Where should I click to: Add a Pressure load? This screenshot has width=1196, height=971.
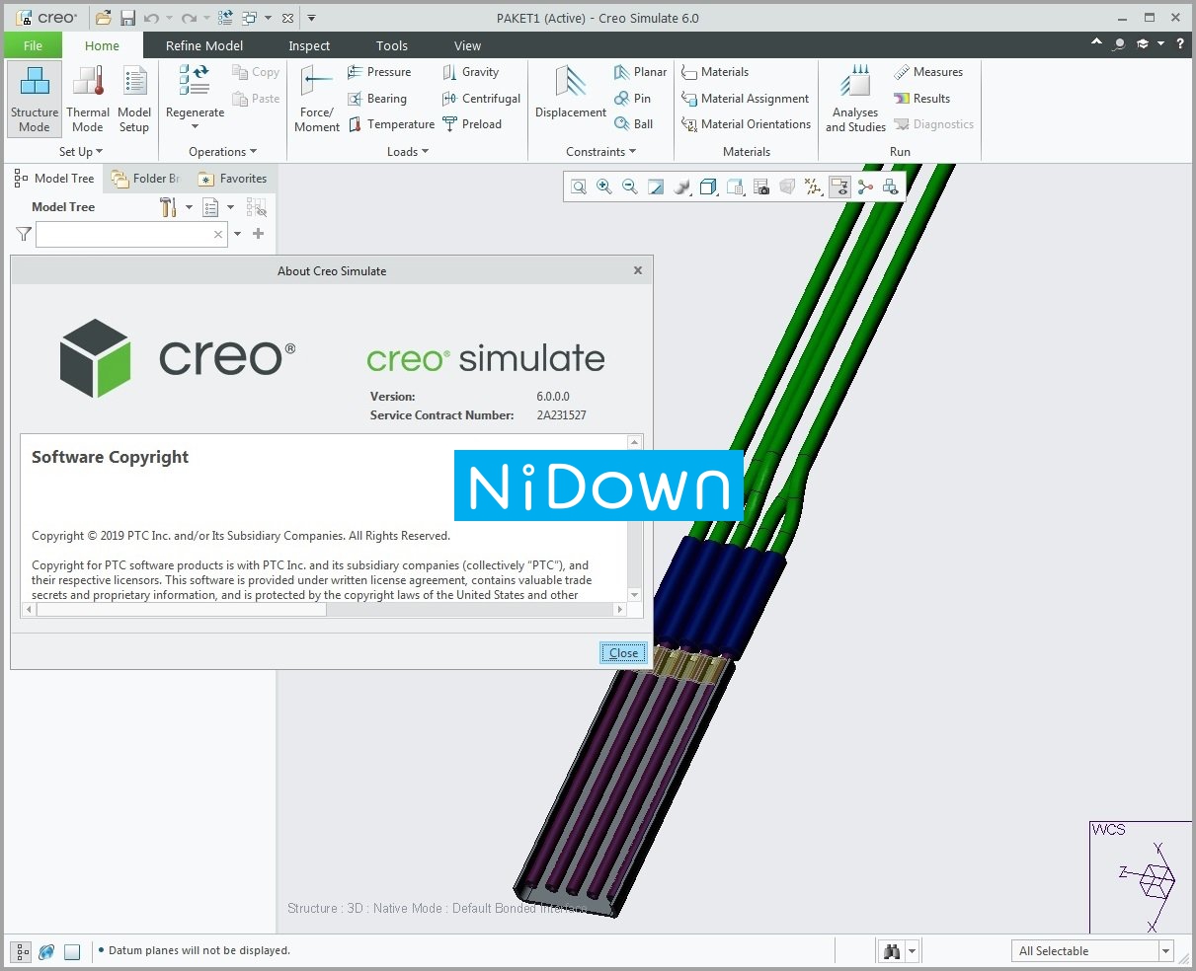pyautogui.click(x=379, y=72)
